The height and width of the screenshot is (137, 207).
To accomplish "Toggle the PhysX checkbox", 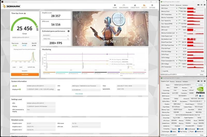I will [189, 132].
